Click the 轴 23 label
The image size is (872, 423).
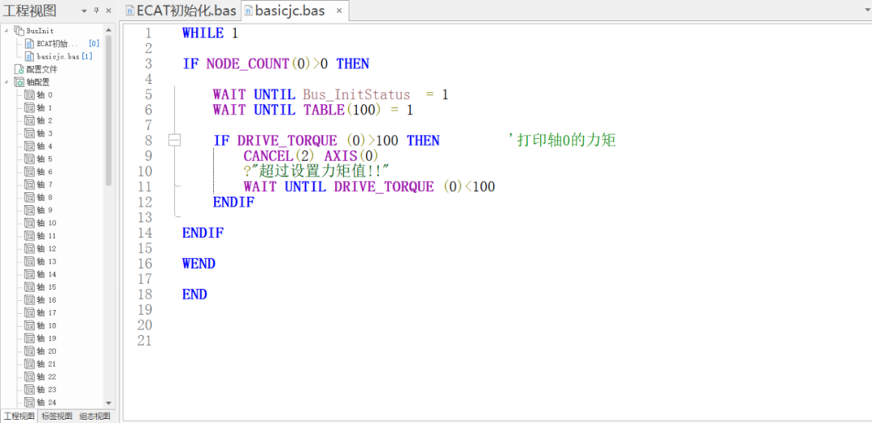[x=47, y=390]
